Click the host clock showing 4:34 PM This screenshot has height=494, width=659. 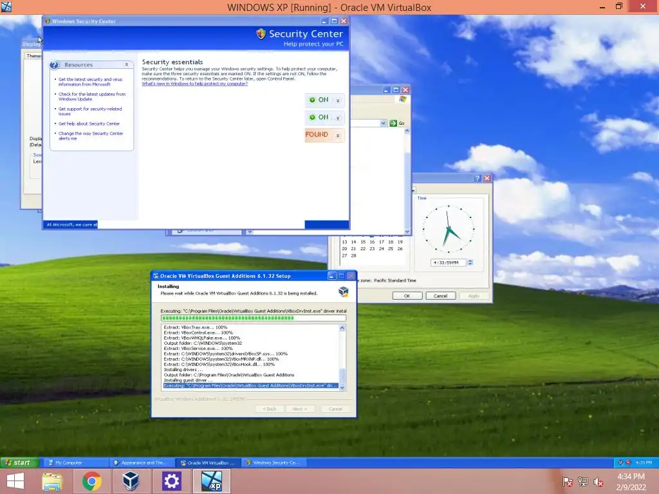click(631, 477)
